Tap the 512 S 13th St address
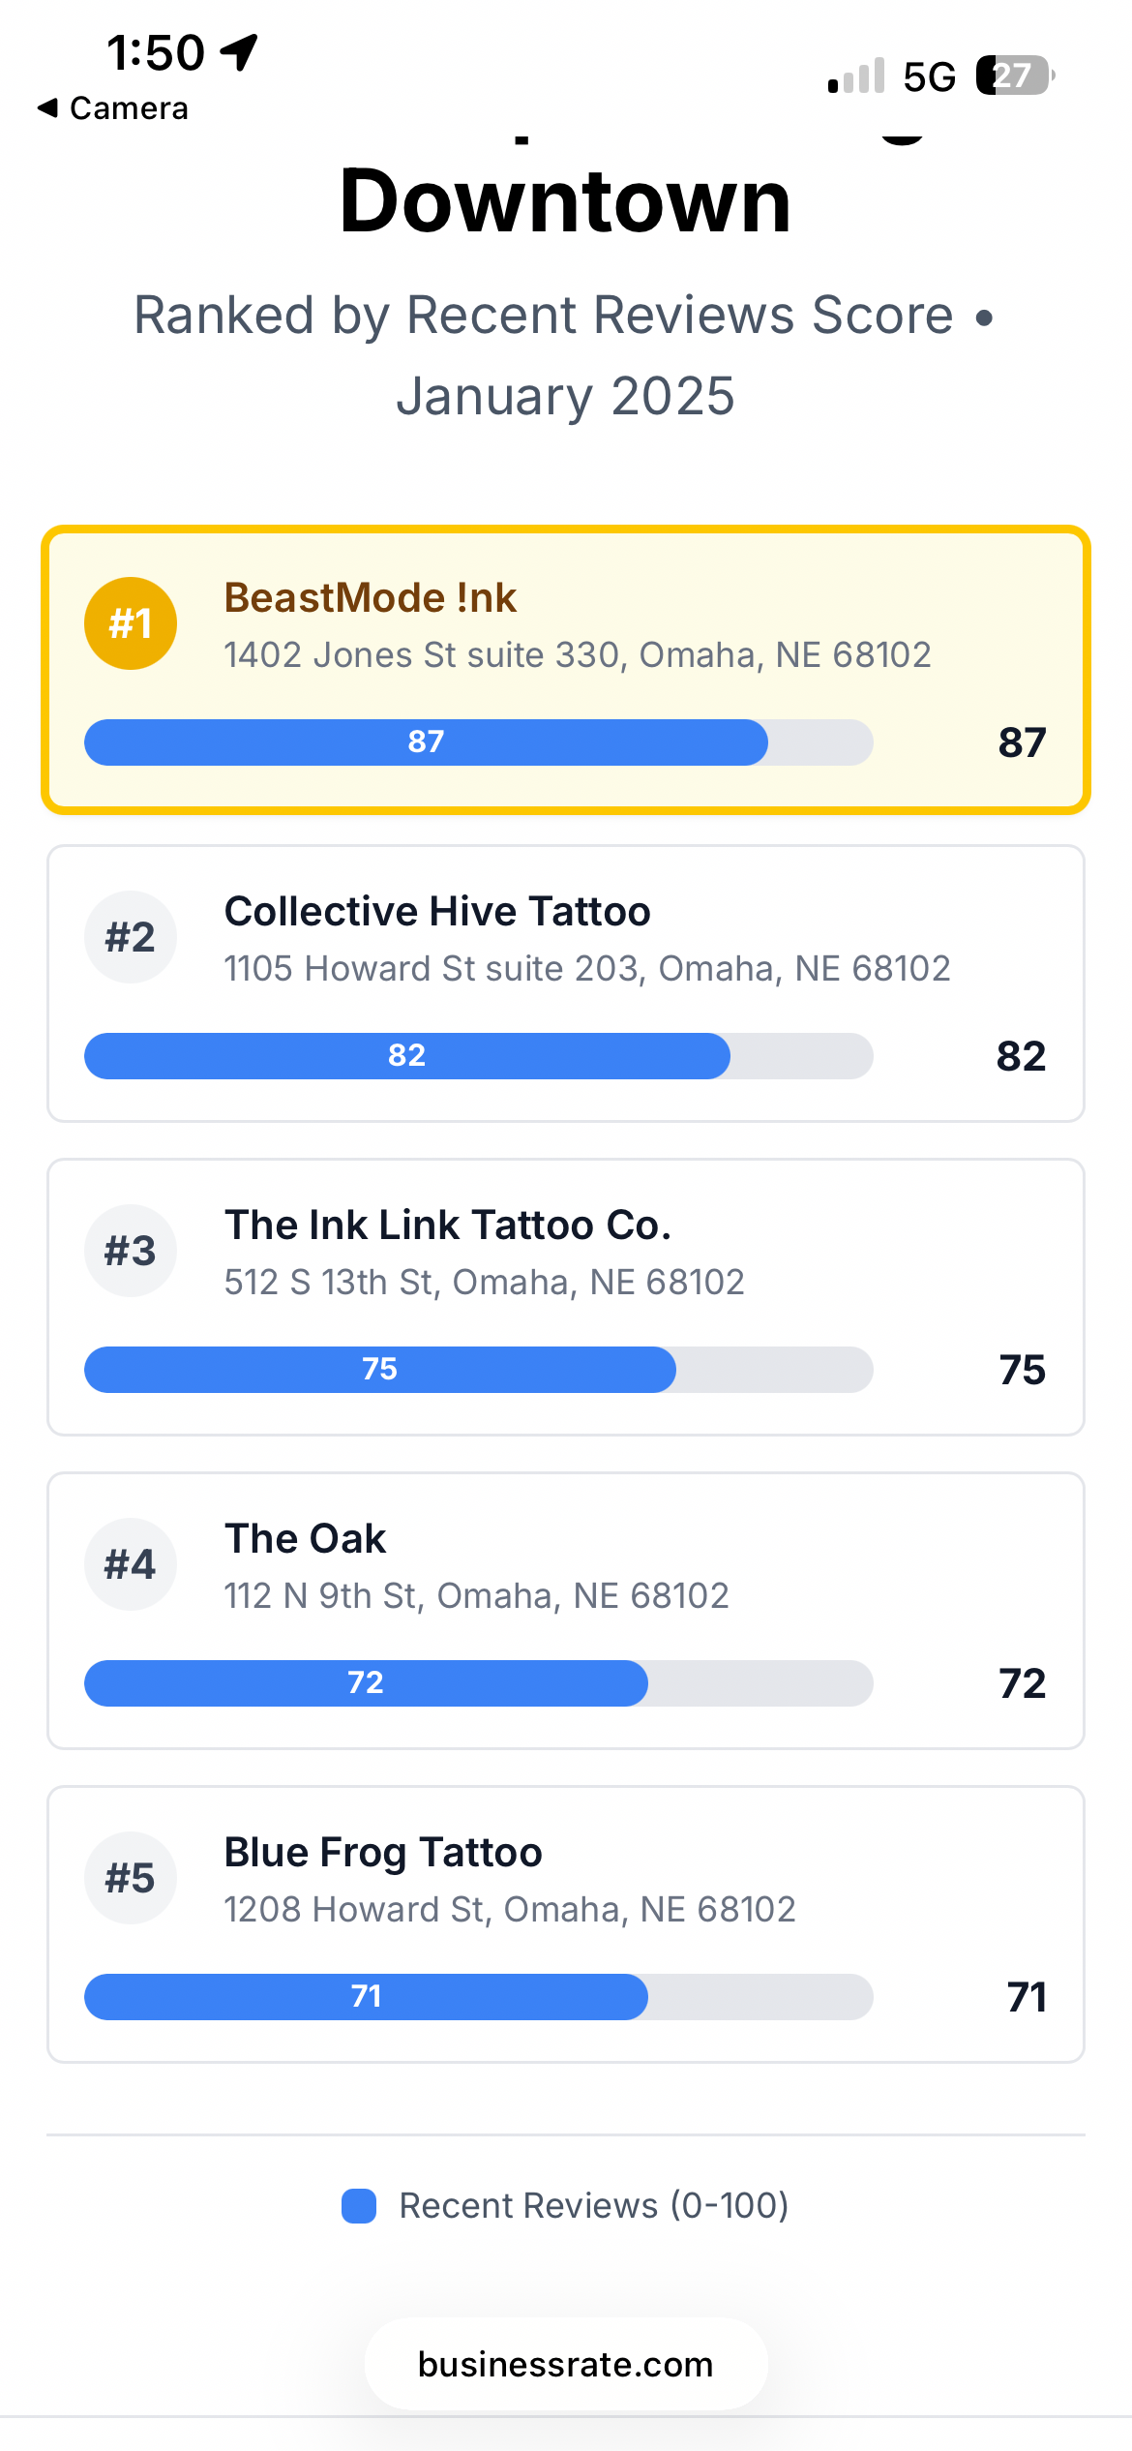Image resolution: width=1132 pixels, height=2451 pixels. 484,1282
